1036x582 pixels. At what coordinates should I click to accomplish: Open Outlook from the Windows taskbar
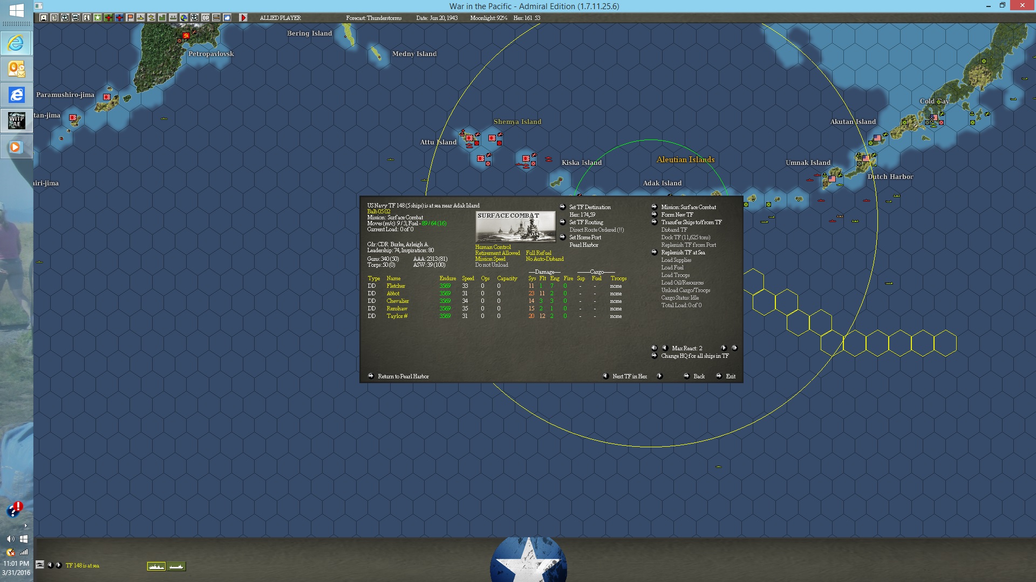click(16, 69)
